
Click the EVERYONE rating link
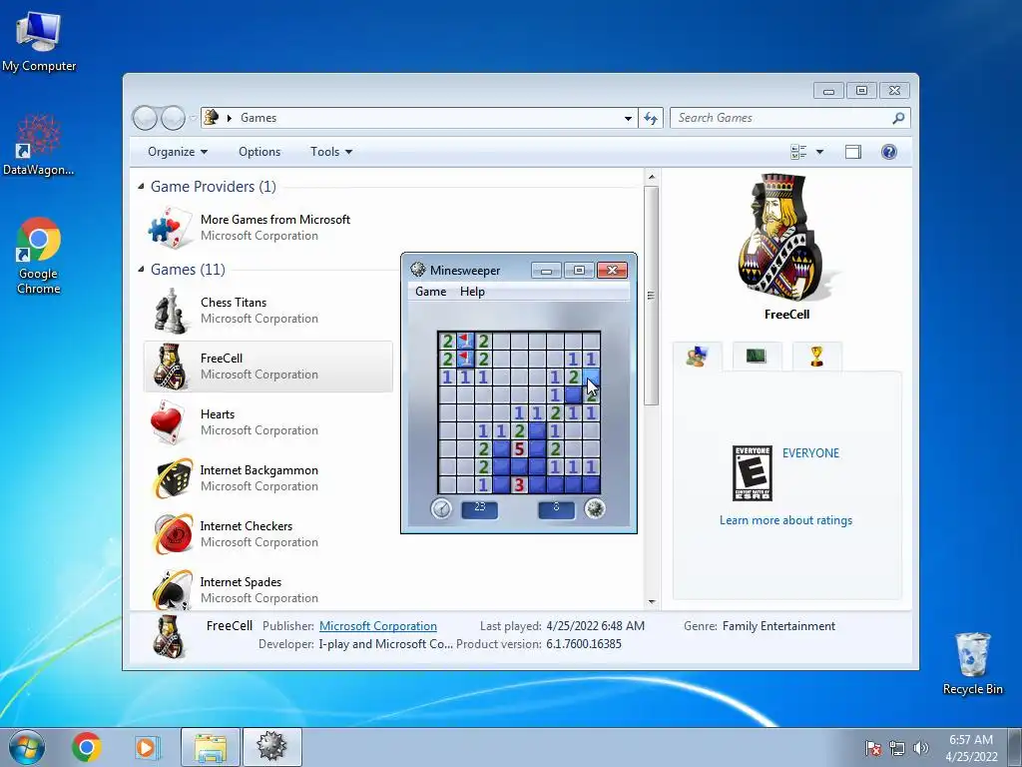click(810, 453)
